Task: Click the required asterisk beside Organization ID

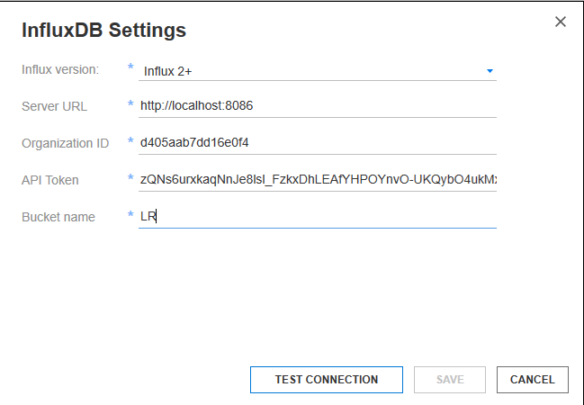Action: point(130,142)
